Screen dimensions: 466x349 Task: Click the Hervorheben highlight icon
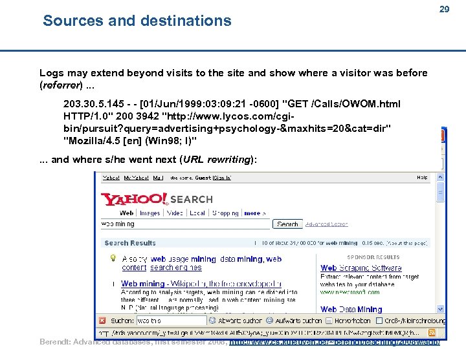(329, 321)
